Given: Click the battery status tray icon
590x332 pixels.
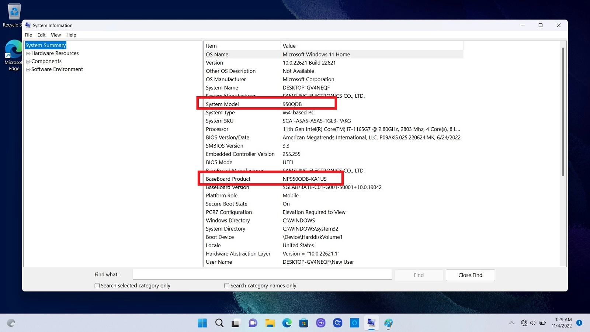Looking at the screenshot, I should click(x=542, y=323).
